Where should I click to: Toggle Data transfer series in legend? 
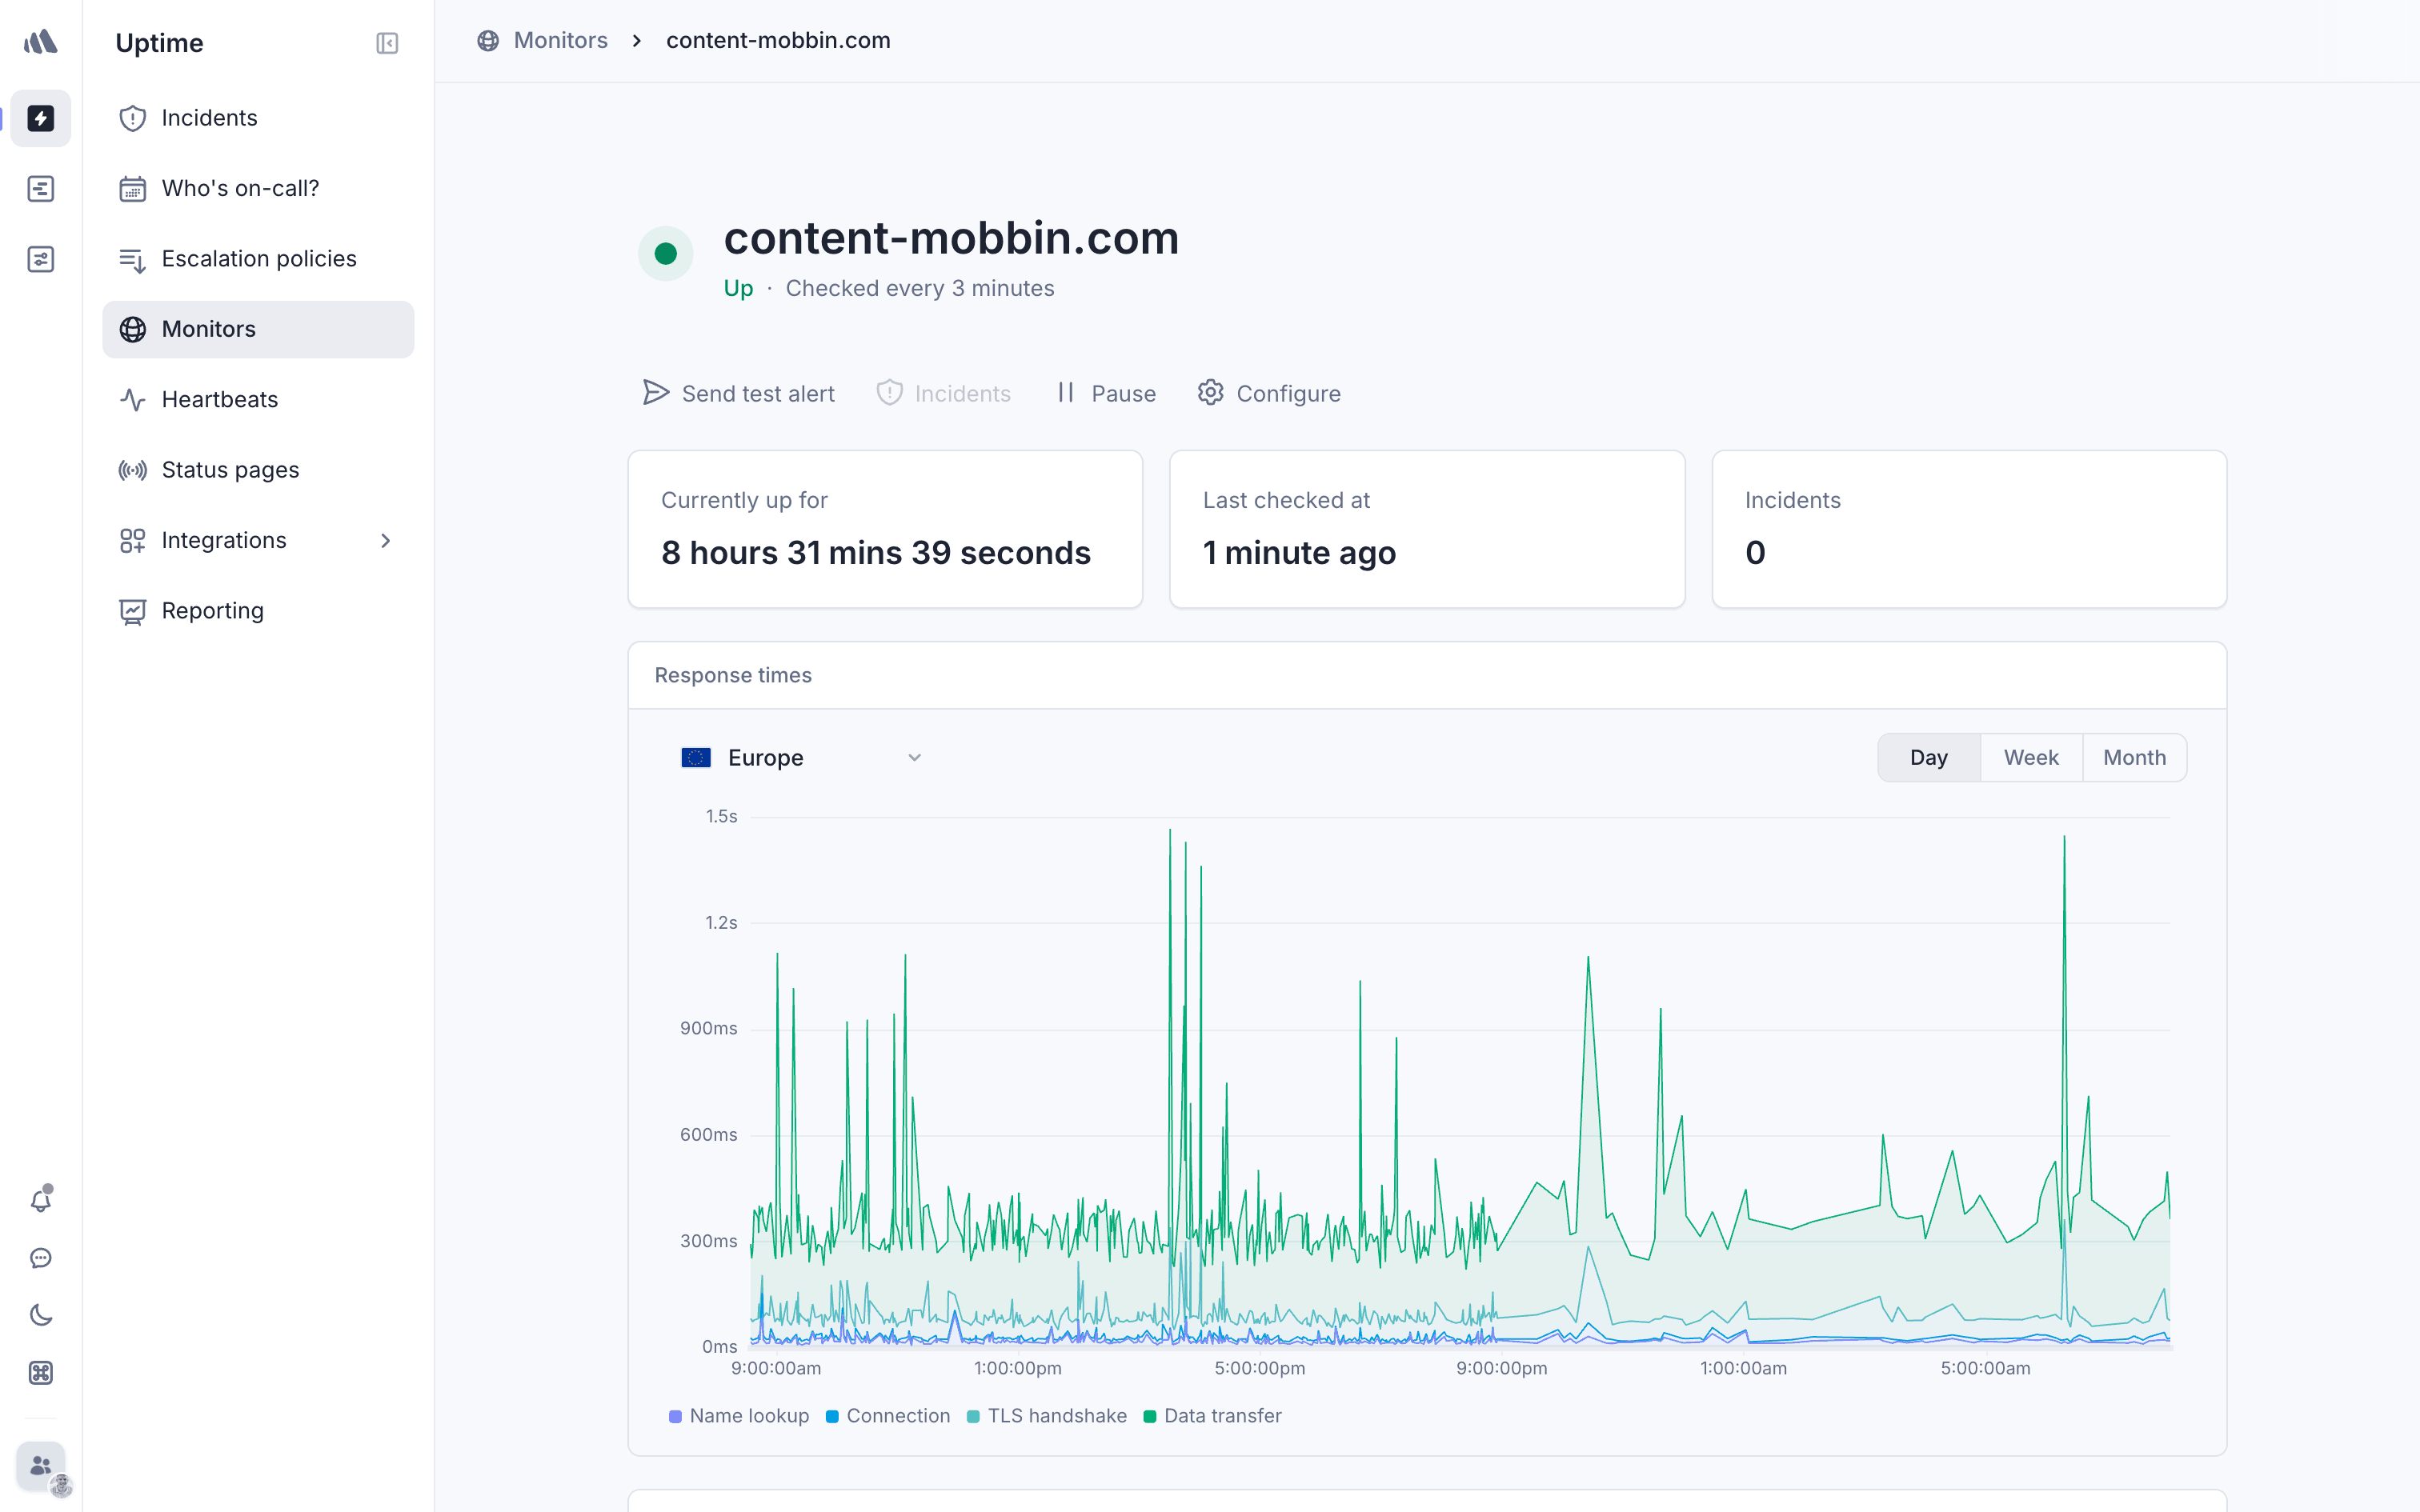click(x=1212, y=1416)
